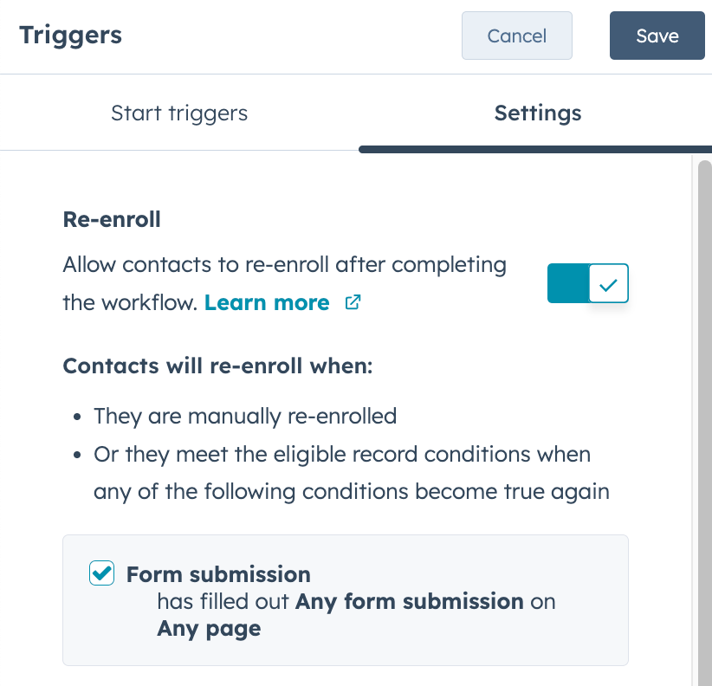Screen dimensions: 712x686
Task: Select the manually re-enrolled bullet item
Action: point(245,416)
